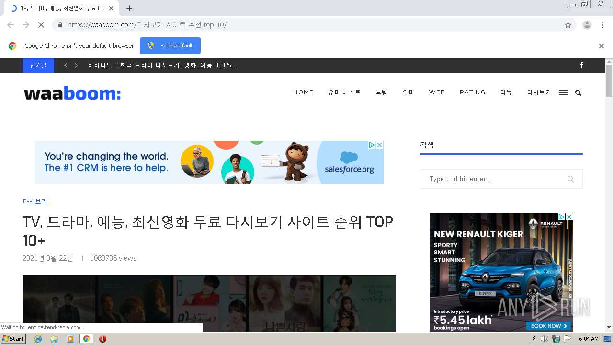
Task: Open 리뷰 menu item
Action: point(506,92)
